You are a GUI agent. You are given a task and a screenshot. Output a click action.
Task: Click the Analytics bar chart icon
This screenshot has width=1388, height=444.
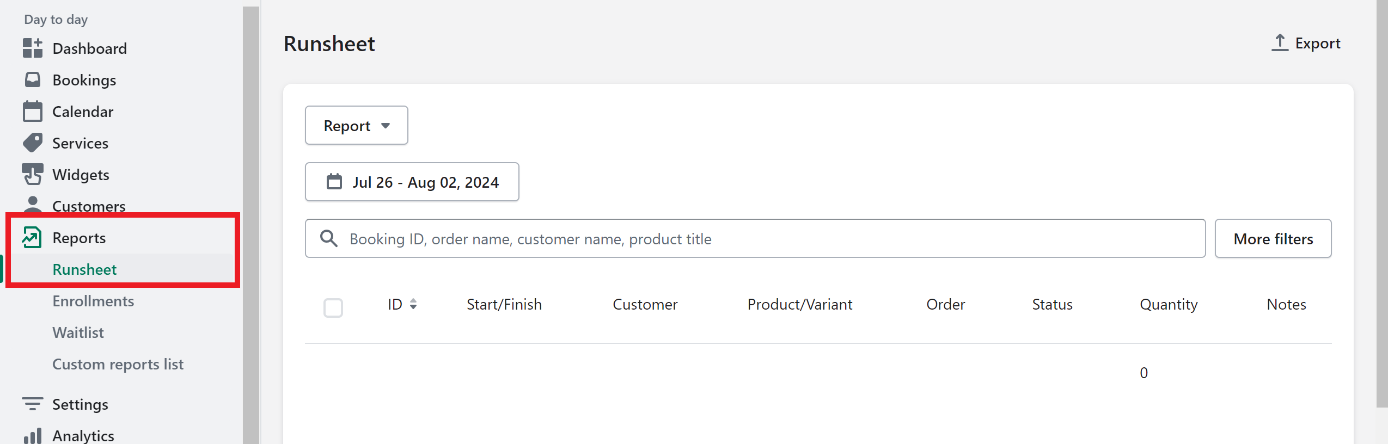(33, 436)
